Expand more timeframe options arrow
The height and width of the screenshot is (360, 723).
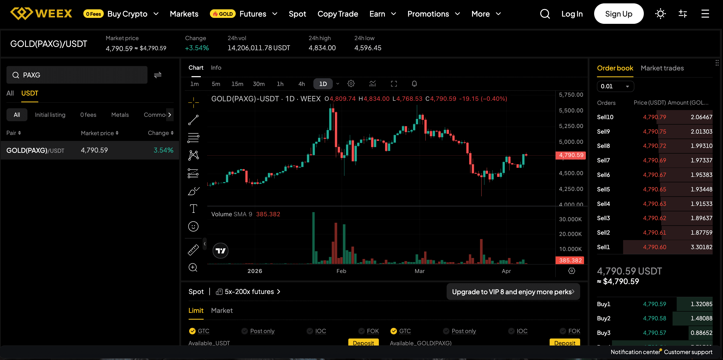(x=338, y=84)
